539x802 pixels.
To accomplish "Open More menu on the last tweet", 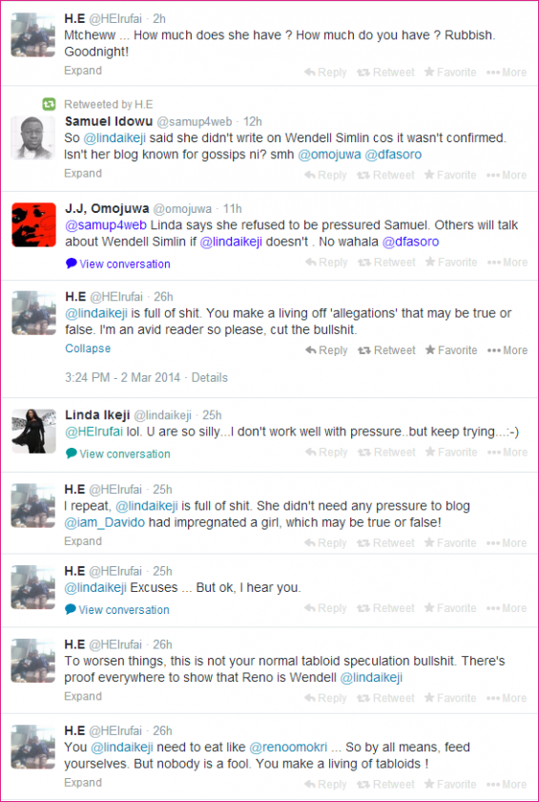I will point(507,784).
